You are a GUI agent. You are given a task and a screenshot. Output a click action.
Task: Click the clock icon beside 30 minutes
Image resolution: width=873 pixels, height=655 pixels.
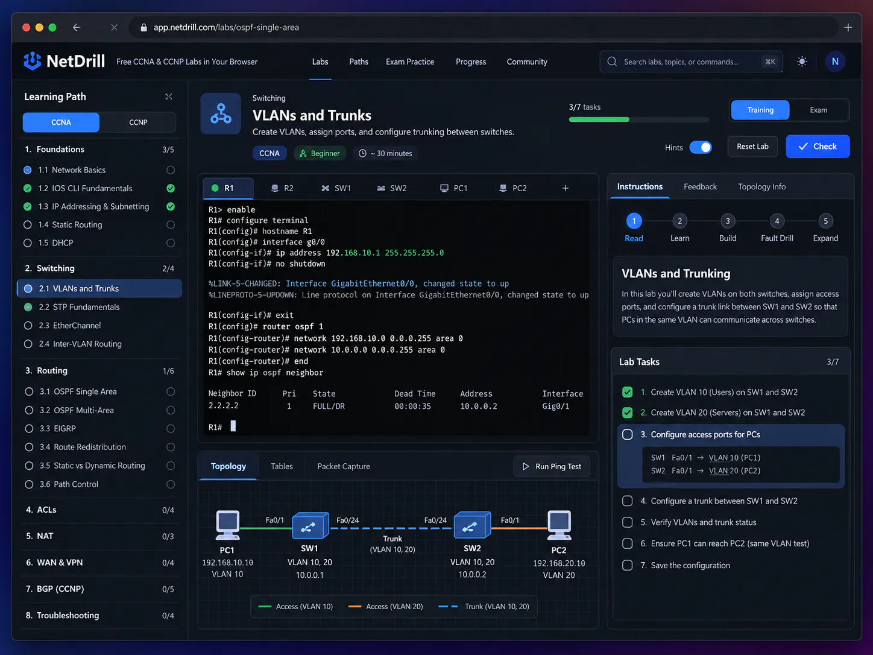[362, 153]
